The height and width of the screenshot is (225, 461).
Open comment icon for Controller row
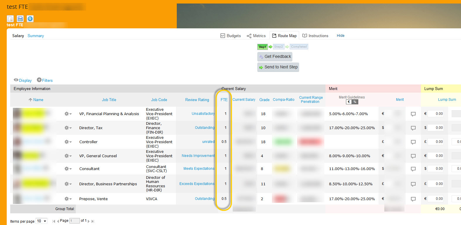413,142
